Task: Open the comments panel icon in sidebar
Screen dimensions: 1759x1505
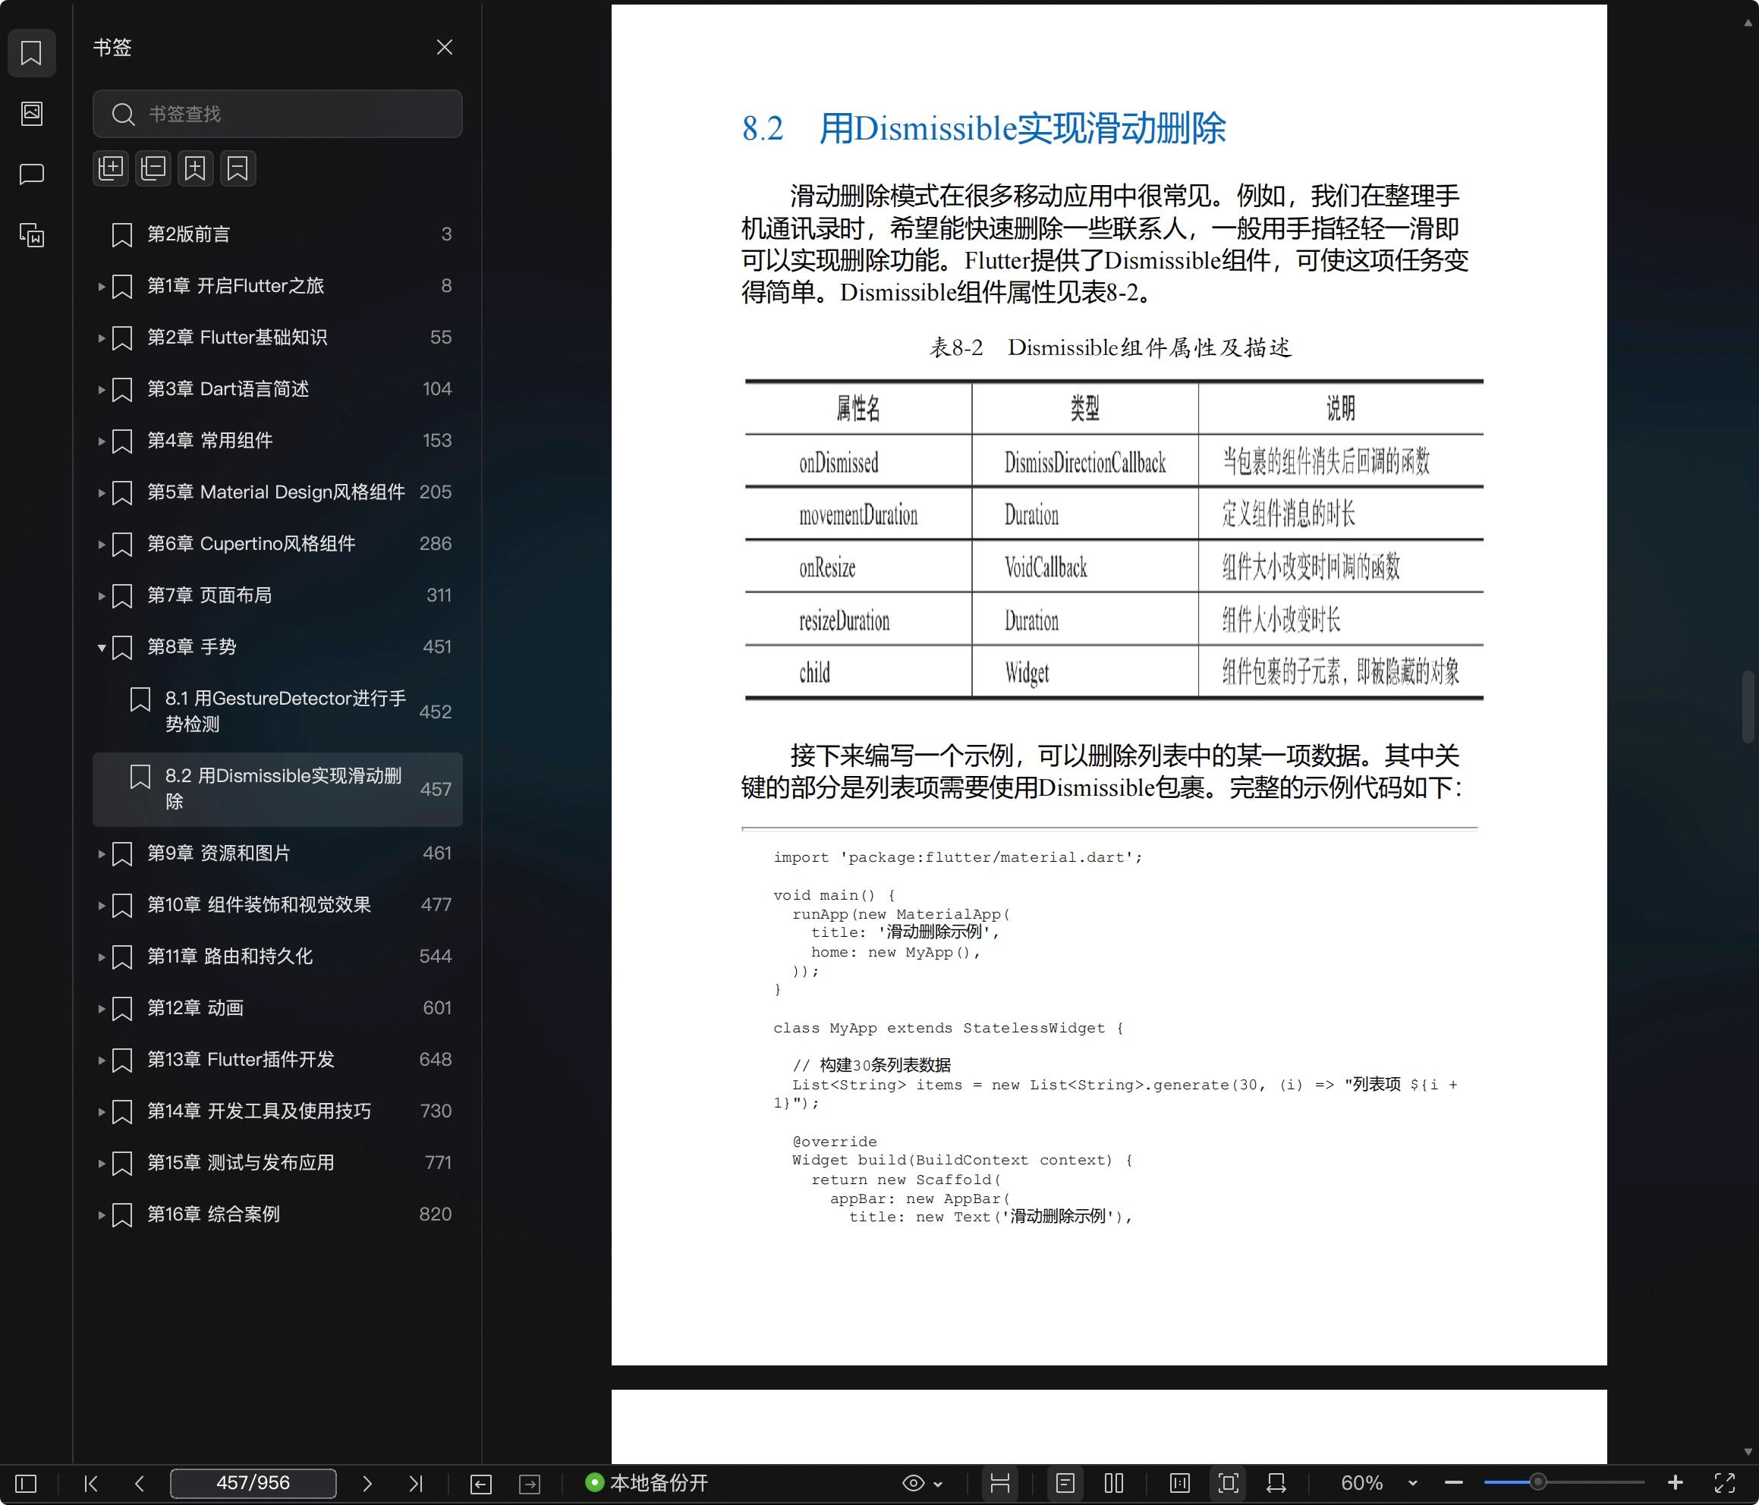Action: [31, 175]
